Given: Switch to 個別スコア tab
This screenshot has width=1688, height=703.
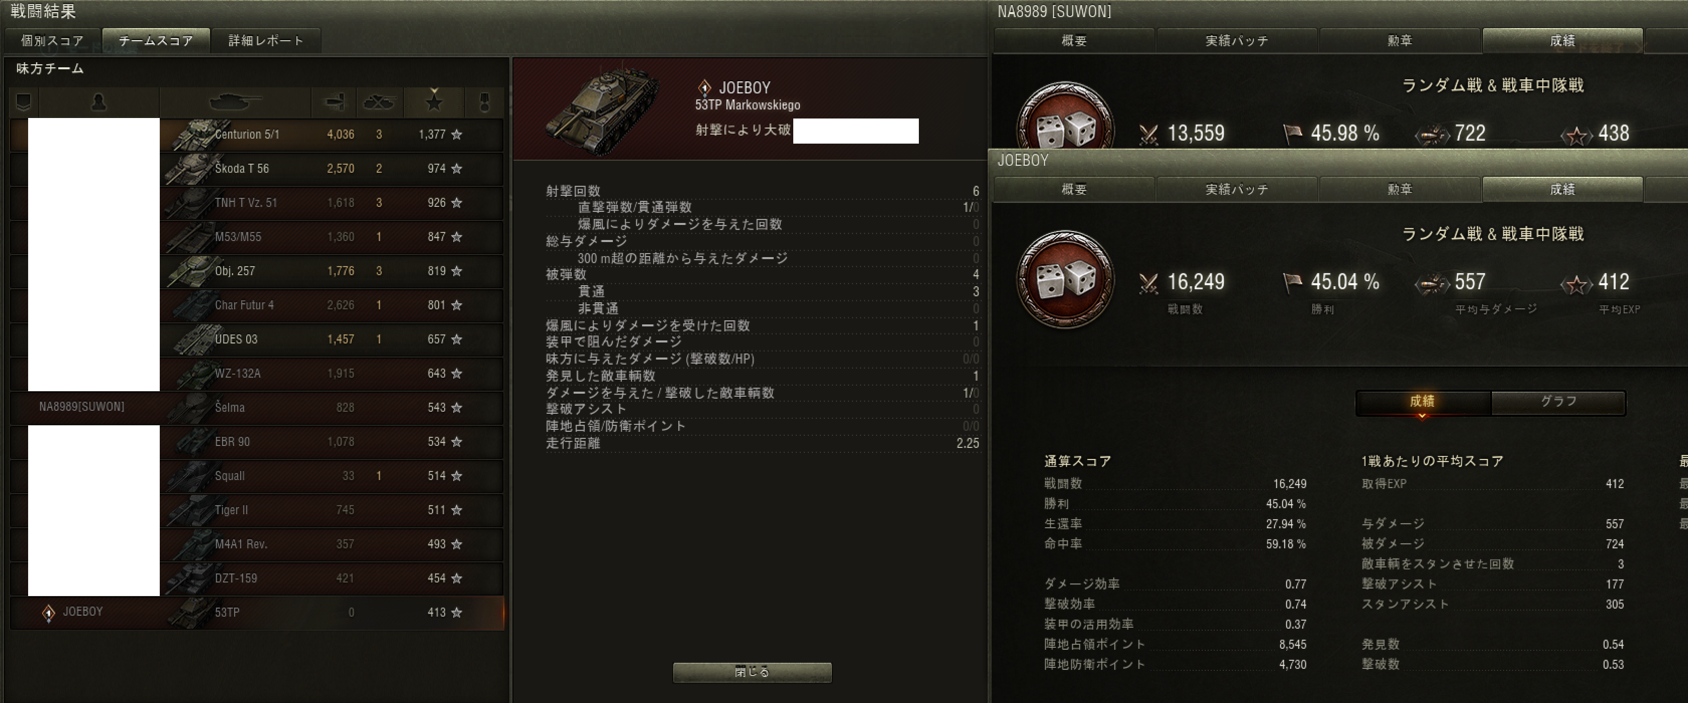Looking at the screenshot, I should pos(52,41).
